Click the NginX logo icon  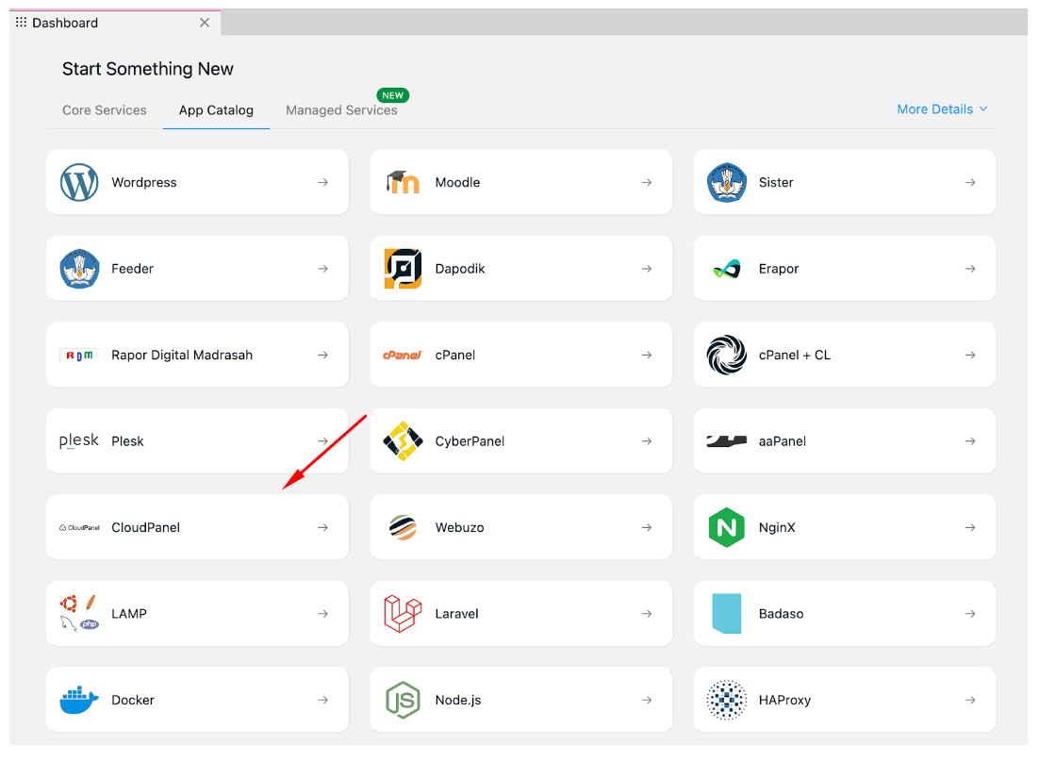[x=726, y=526]
